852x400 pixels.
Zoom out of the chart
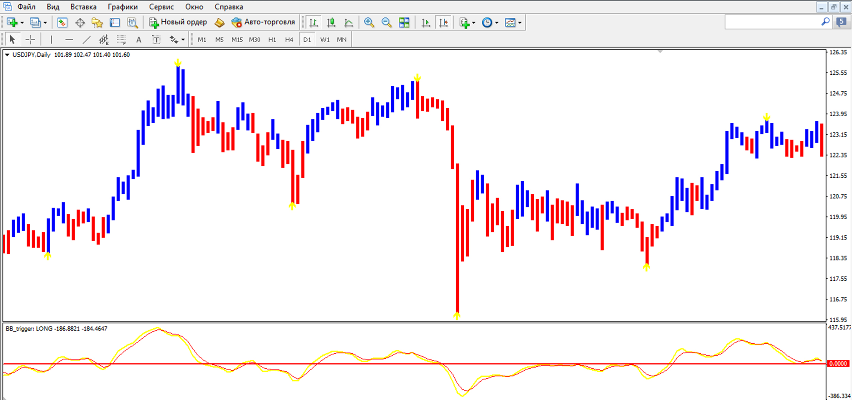(x=386, y=23)
